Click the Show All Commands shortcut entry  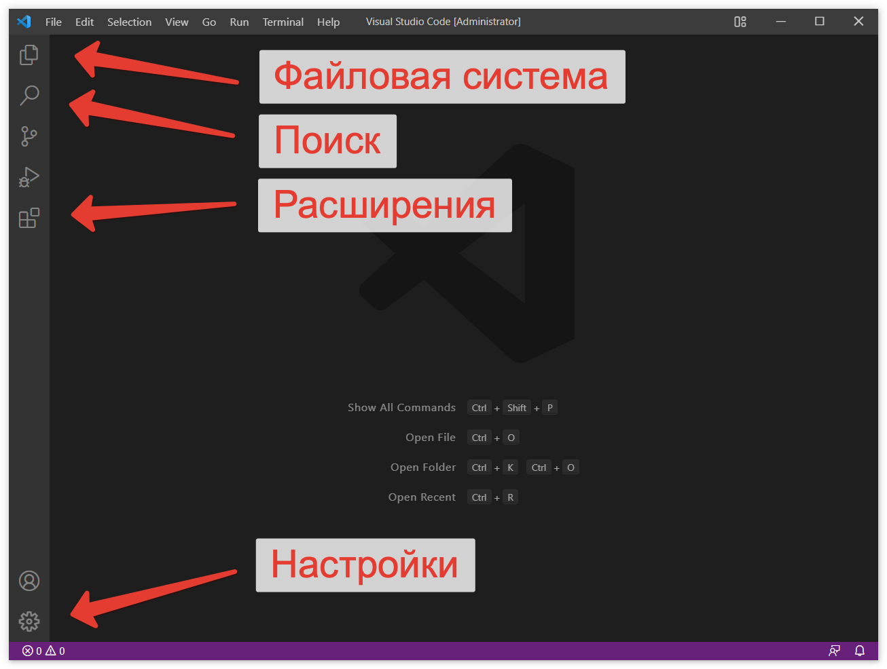point(401,407)
